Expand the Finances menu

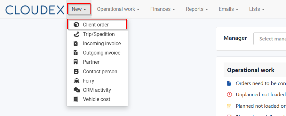163,9
